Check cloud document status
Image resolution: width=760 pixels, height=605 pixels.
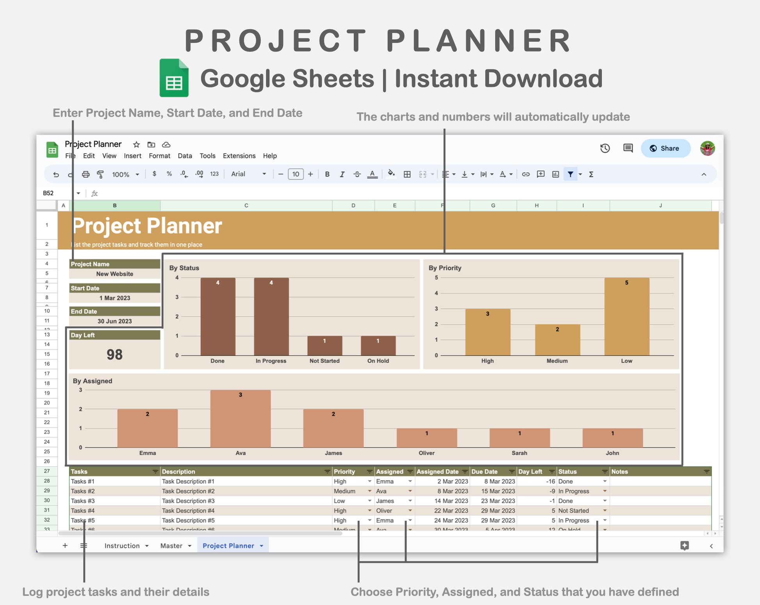click(x=166, y=145)
